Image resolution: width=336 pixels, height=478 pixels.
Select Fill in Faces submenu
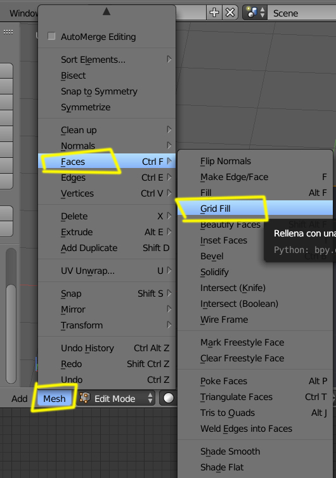255,193
